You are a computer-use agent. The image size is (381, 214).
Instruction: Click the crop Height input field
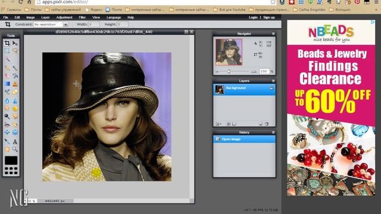pyautogui.click(x=123, y=24)
